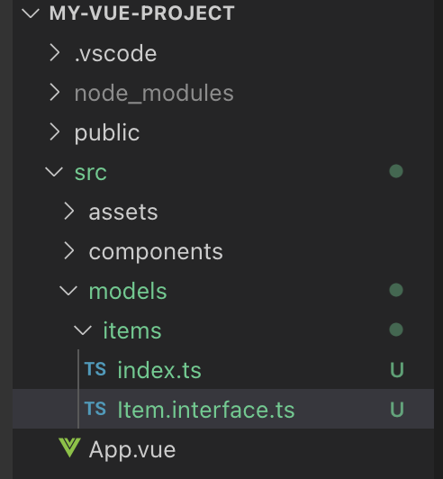443x479 pixels.
Task: Click the untracked U badge on index.ts
Action: click(x=397, y=370)
